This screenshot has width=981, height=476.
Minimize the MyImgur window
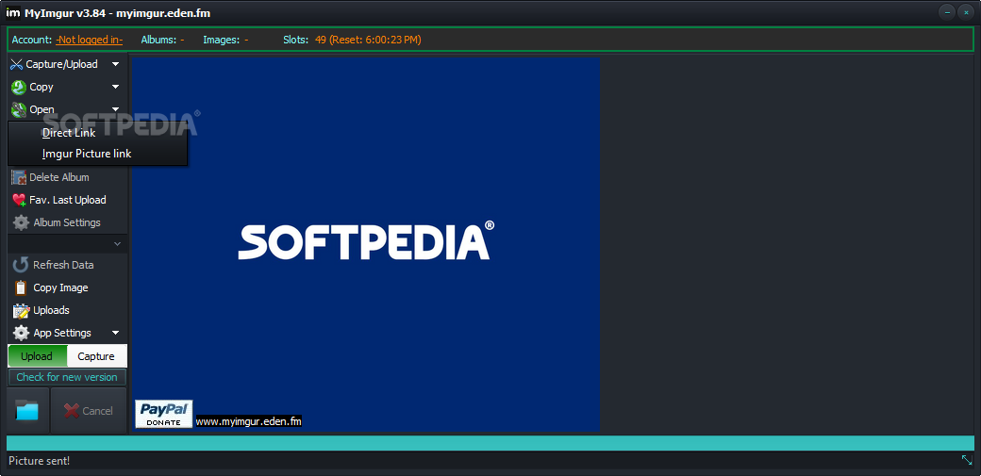point(948,12)
